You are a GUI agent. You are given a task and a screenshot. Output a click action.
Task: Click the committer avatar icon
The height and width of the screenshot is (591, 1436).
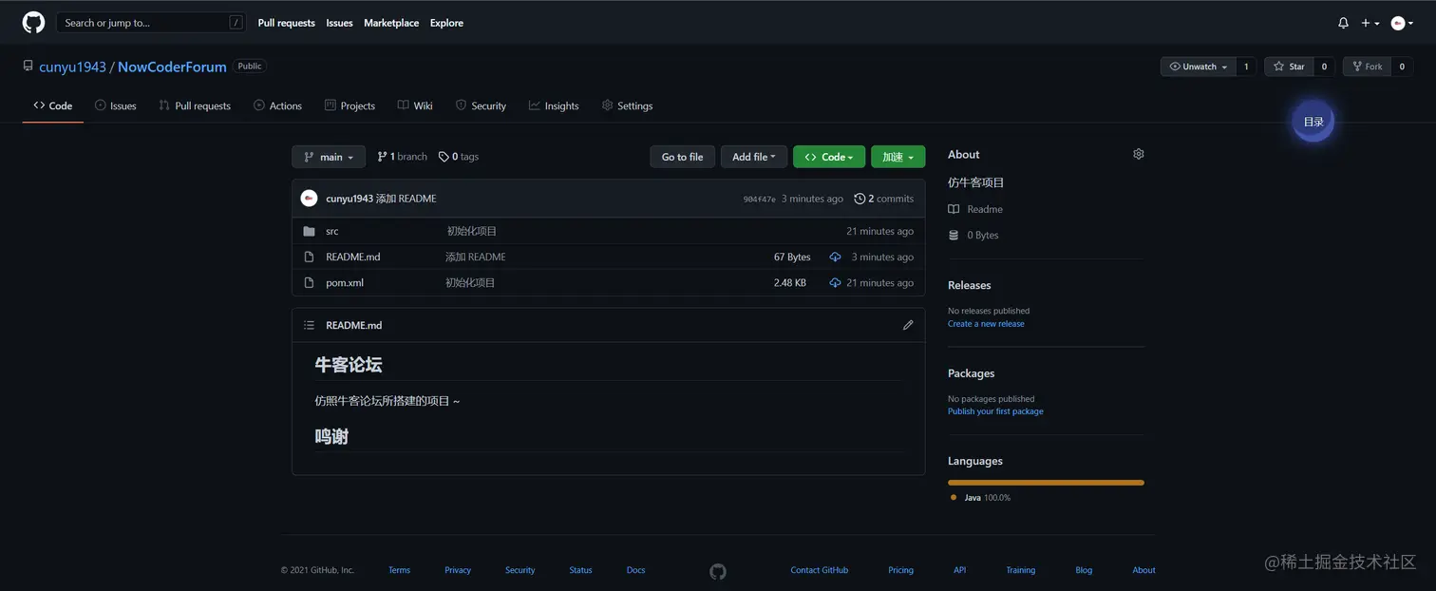tap(309, 199)
